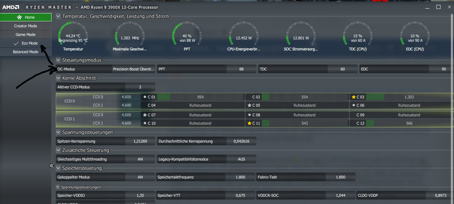Click core C 09 Ruhezustand cell

pos(409,115)
